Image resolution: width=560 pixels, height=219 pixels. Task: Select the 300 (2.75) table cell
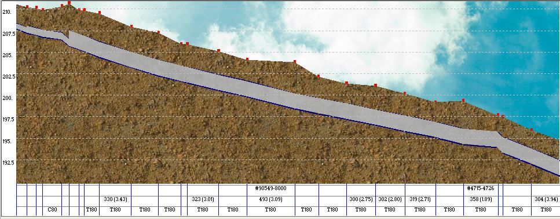click(x=361, y=199)
